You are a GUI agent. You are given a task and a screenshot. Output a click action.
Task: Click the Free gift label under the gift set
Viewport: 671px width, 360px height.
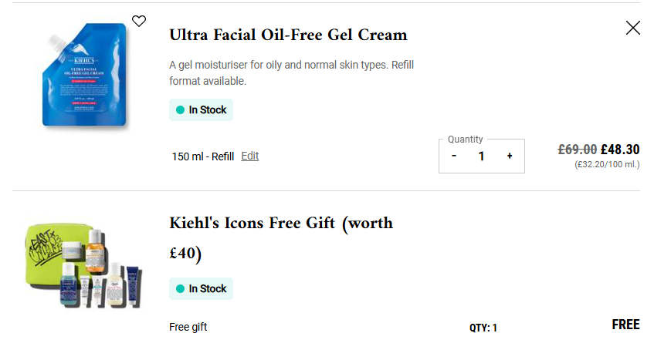click(188, 327)
